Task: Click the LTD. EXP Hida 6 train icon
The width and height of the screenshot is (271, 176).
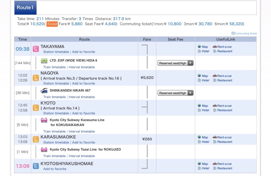Action: pos(44,61)
